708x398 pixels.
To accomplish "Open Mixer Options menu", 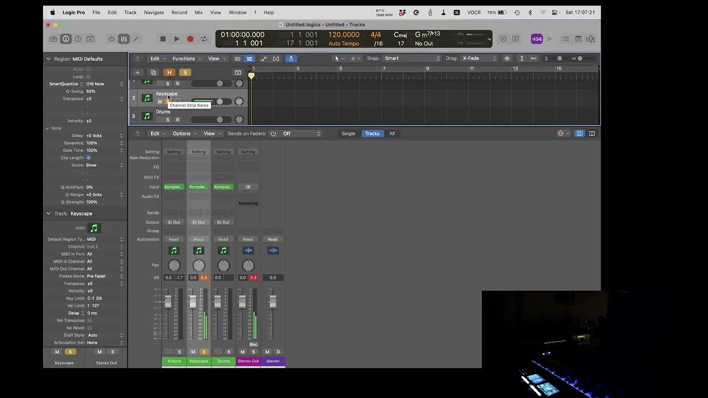I will pos(184,133).
